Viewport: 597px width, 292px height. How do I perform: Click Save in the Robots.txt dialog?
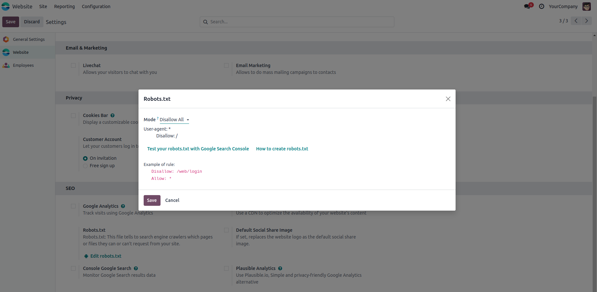(x=152, y=200)
